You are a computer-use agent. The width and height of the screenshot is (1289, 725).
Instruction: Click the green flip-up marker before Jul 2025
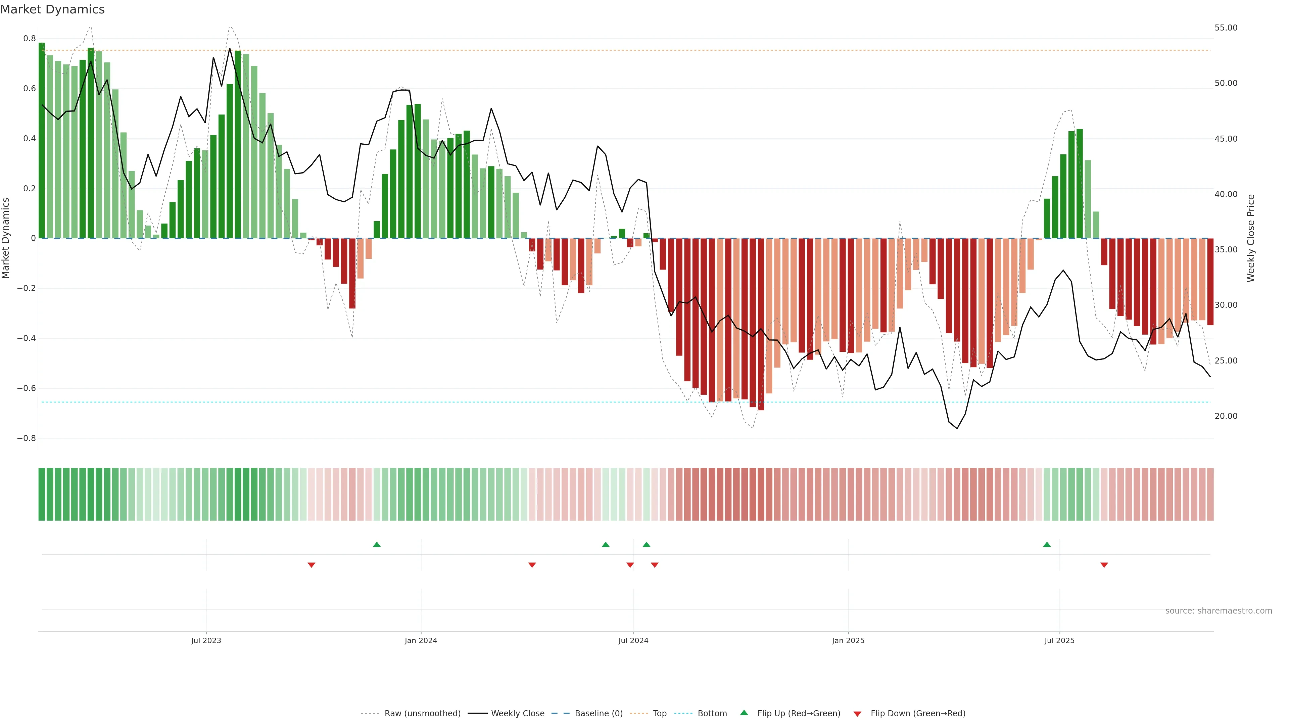click(1047, 544)
